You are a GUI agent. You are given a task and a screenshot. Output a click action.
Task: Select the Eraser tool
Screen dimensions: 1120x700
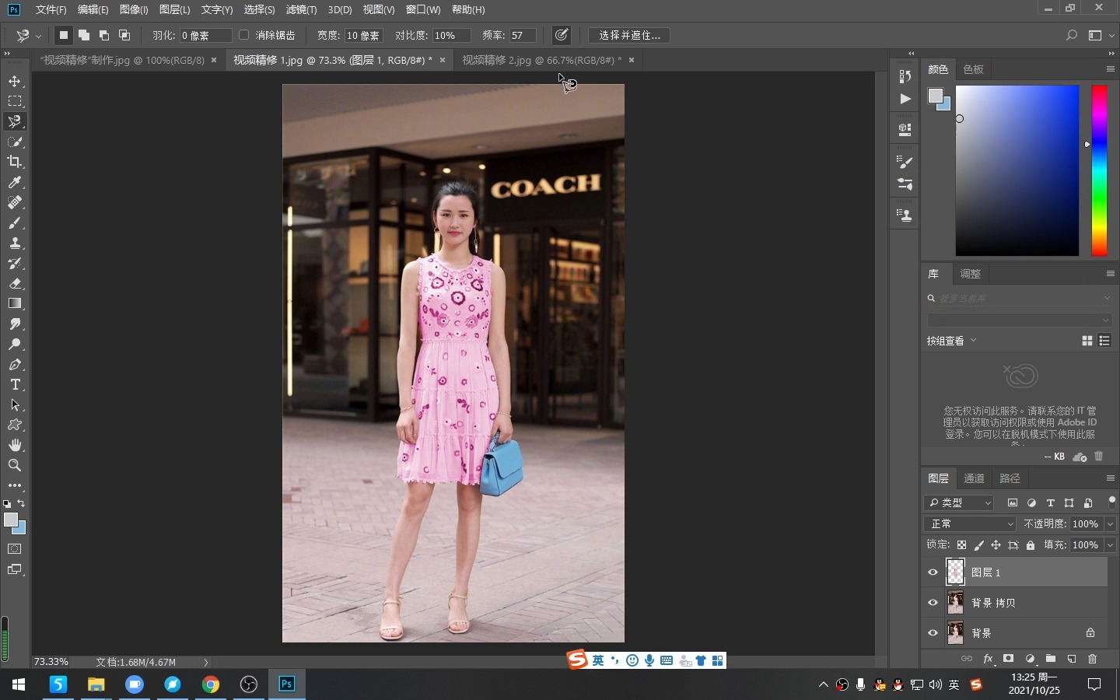pyautogui.click(x=15, y=283)
